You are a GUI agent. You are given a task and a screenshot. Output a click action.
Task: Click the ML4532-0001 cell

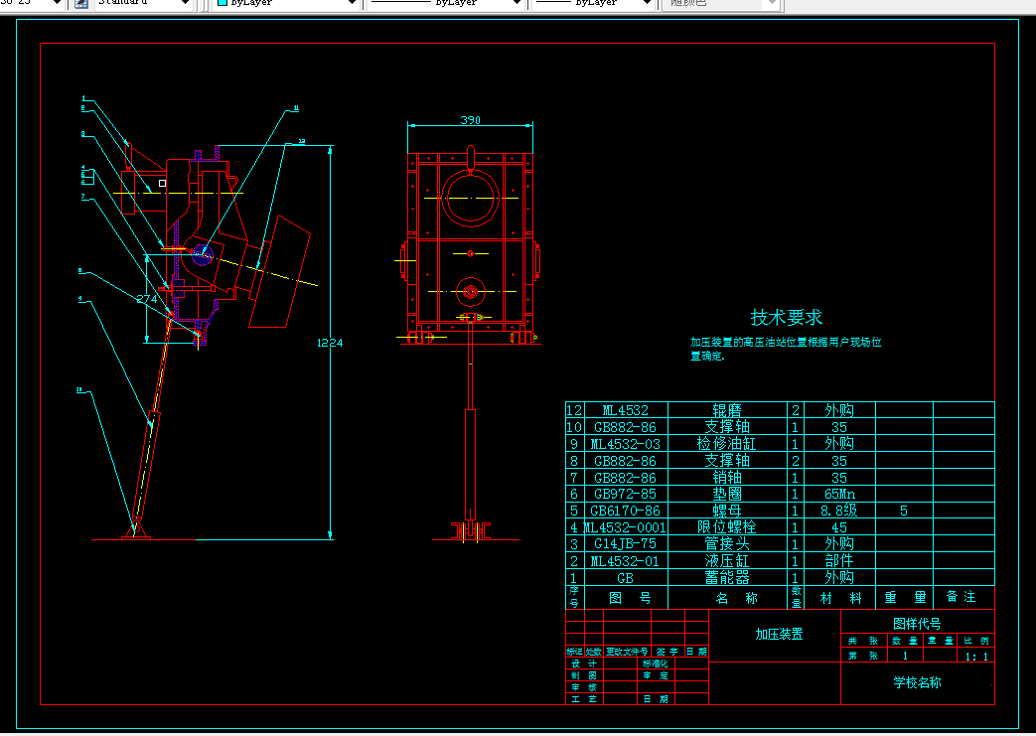pyautogui.click(x=625, y=527)
